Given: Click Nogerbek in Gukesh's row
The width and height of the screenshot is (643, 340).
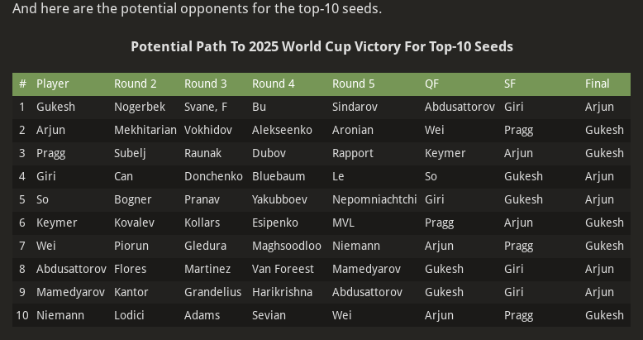Looking at the screenshot, I should (x=140, y=107).
